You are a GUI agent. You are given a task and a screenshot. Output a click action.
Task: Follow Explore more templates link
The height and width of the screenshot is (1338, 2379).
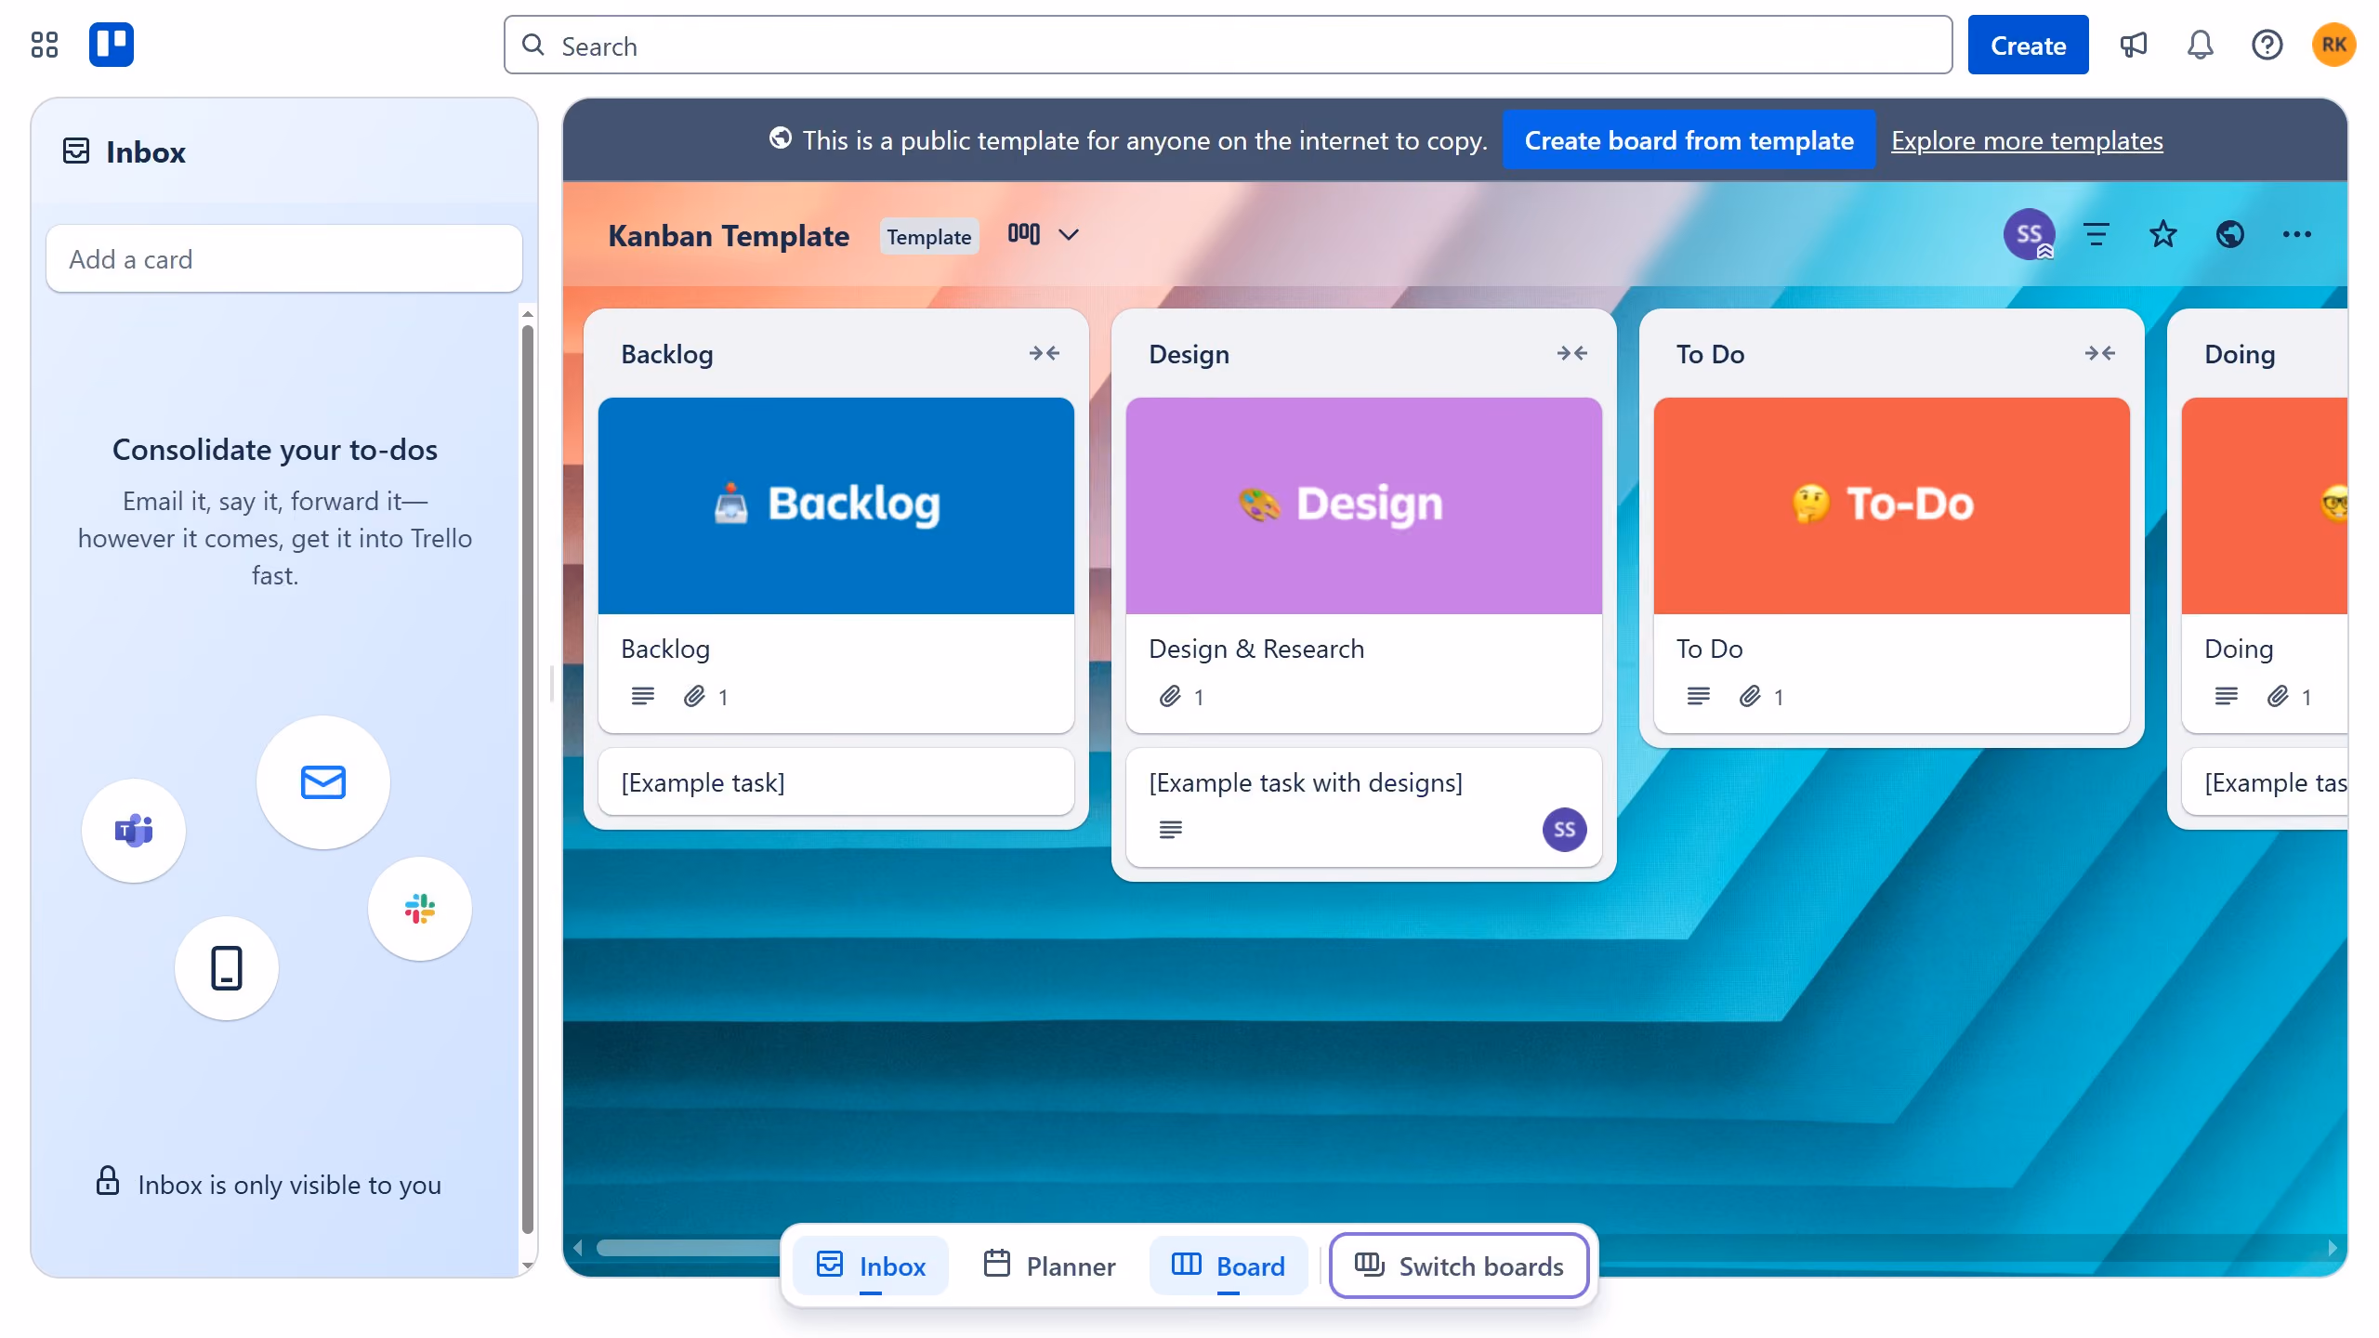click(x=2027, y=140)
